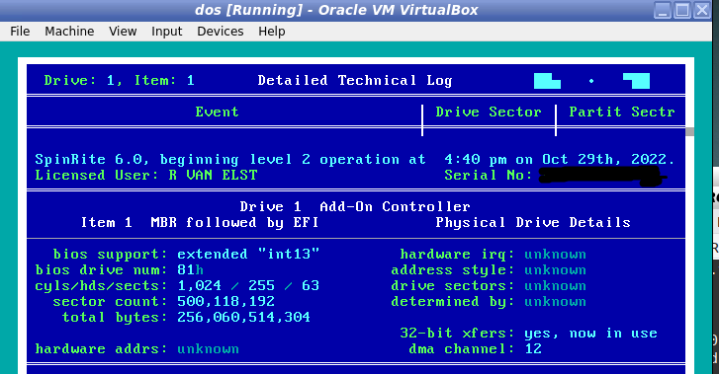Image resolution: width=719 pixels, height=374 pixels.
Task: Minimize the VirtualBox window
Action: click(x=663, y=10)
